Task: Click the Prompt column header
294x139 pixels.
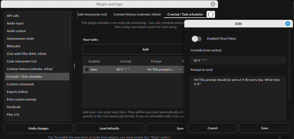Action: pyautogui.click(x=156, y=61)
